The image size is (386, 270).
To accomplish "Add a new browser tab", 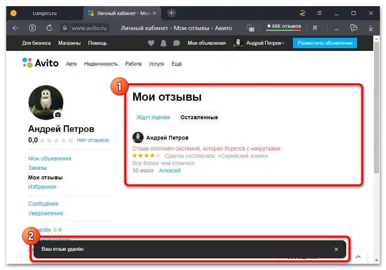I will 172,13.
